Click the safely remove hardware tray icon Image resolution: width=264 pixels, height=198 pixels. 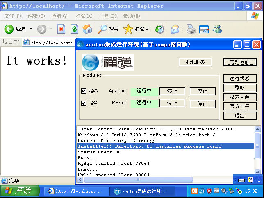231,191
